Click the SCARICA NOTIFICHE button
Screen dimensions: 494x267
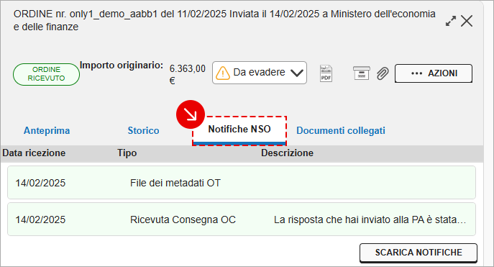418,253
